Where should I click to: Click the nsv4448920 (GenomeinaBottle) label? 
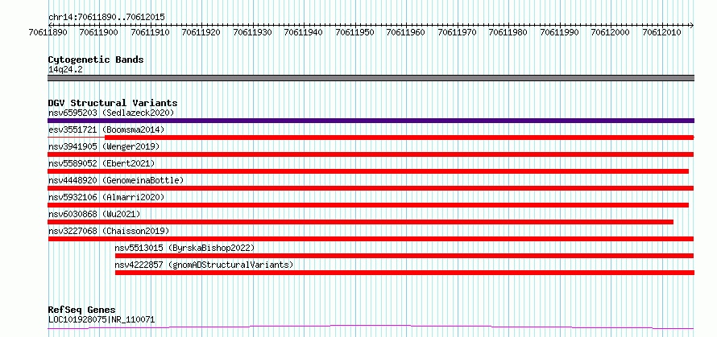click(116, 180)
